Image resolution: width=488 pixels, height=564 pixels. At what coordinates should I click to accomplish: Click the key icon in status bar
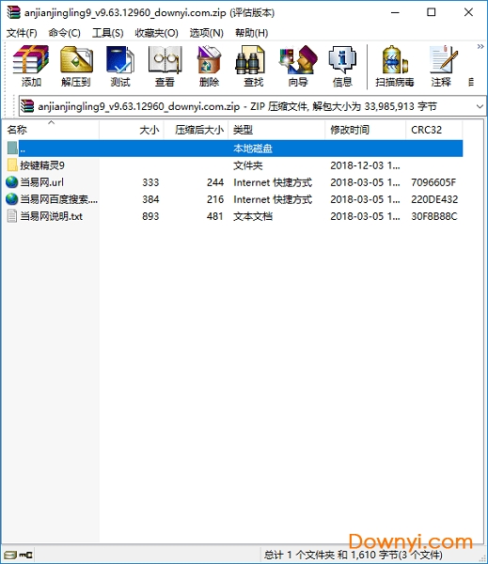tap(26, 555)
